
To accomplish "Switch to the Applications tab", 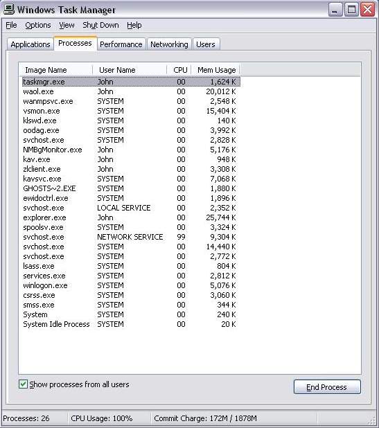I will tap(30, 44).
